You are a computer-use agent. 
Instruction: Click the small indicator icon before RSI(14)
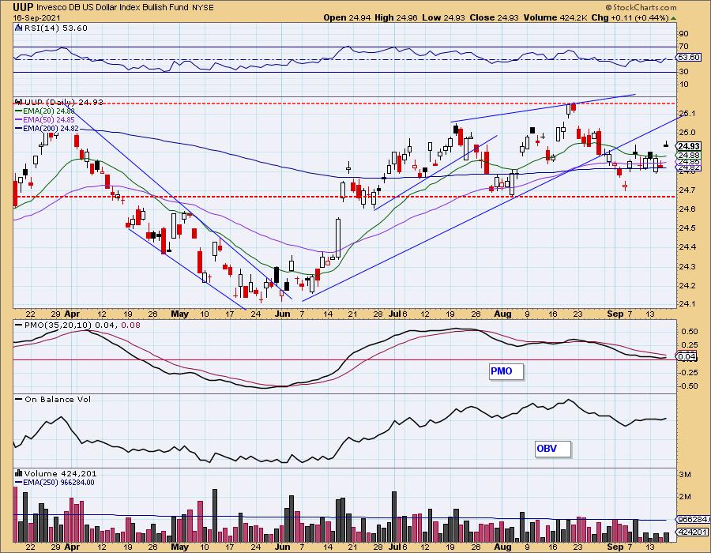click(x=19, y=28)
